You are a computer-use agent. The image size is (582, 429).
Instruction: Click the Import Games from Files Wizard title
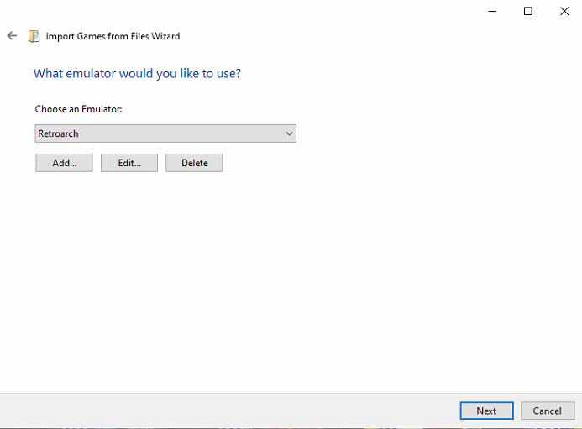click(113, 36)
